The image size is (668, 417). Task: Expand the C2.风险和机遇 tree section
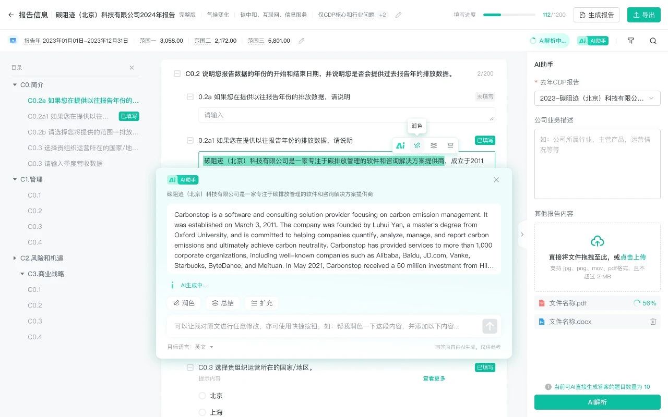point(15,258)
